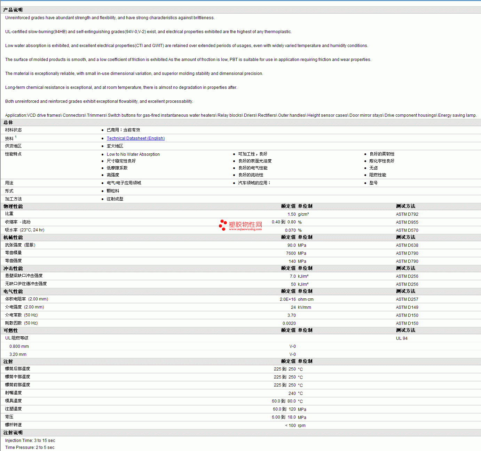
Task: Select the 'Injection Time: 3 to 15 sec' note
Action: [30, 441]
